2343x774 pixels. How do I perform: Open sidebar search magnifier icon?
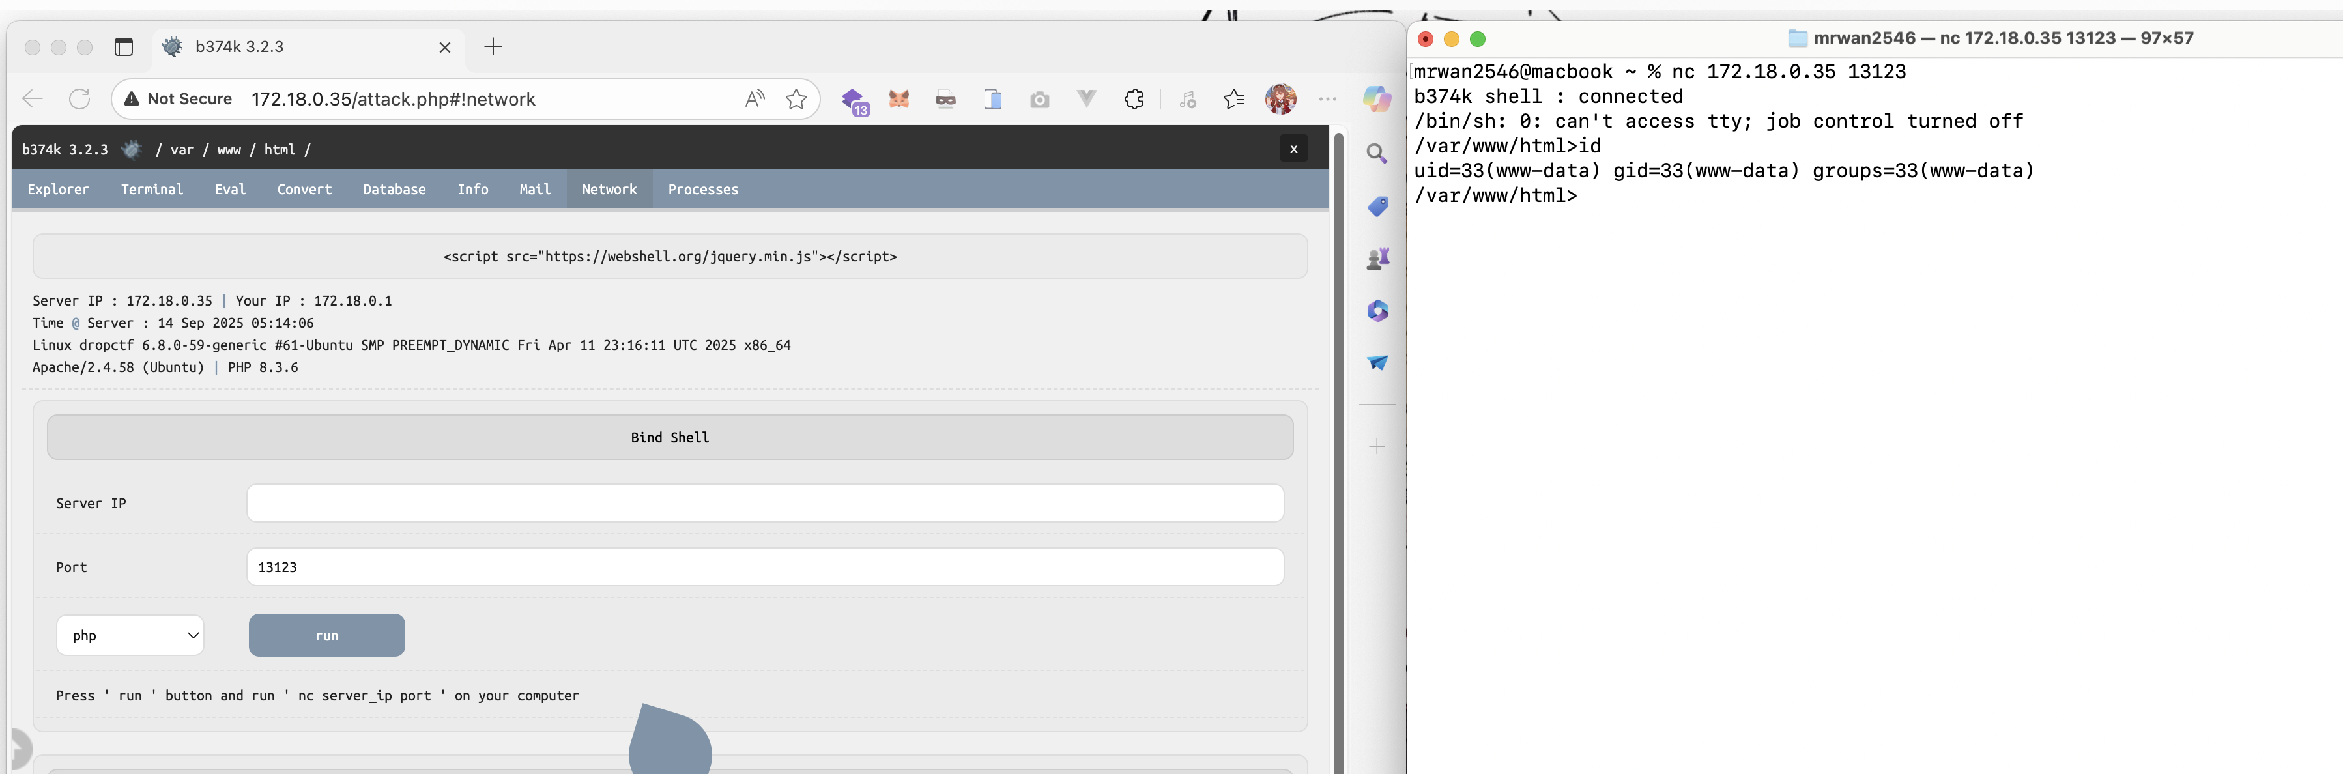click(1377, 154)
